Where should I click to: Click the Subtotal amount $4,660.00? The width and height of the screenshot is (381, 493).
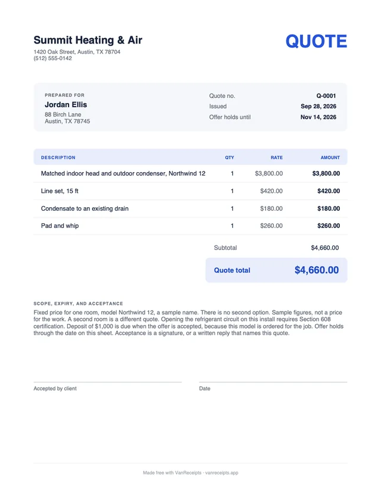[x=324, y=248]
